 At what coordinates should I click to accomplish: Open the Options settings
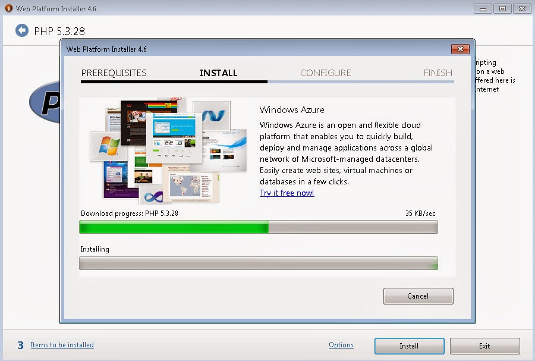[x=341, y=345]
